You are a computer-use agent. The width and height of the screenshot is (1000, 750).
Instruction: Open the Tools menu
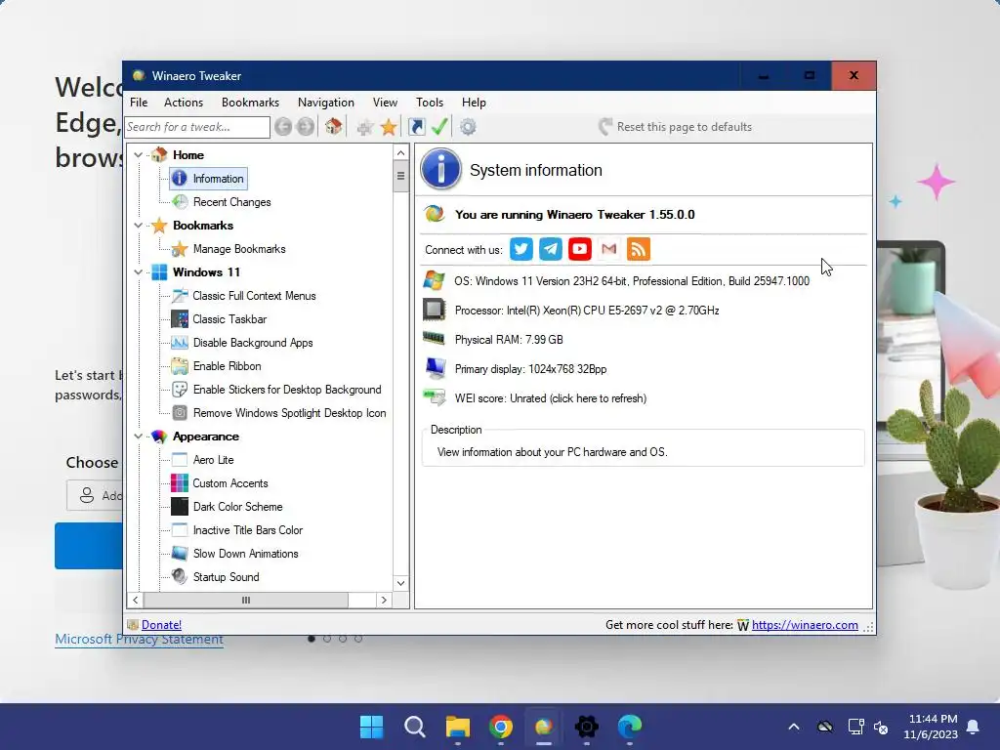[x=430, y=102]
